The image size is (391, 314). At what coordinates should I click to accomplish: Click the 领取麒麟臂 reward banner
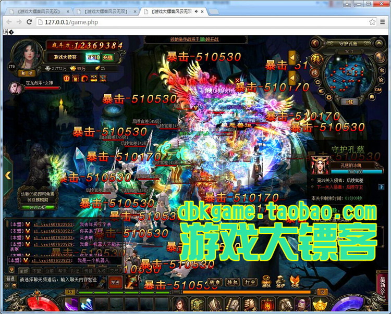(38, 197)
